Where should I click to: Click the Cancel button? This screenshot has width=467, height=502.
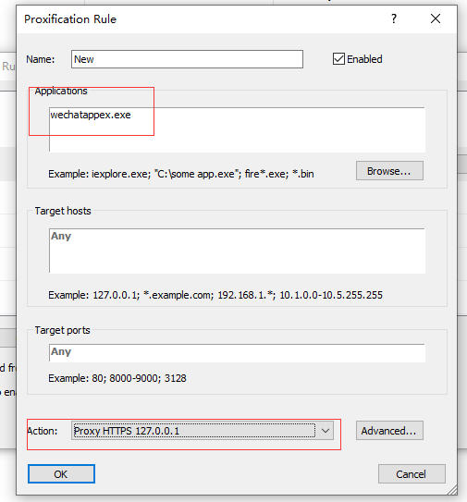tap(412, 474)
